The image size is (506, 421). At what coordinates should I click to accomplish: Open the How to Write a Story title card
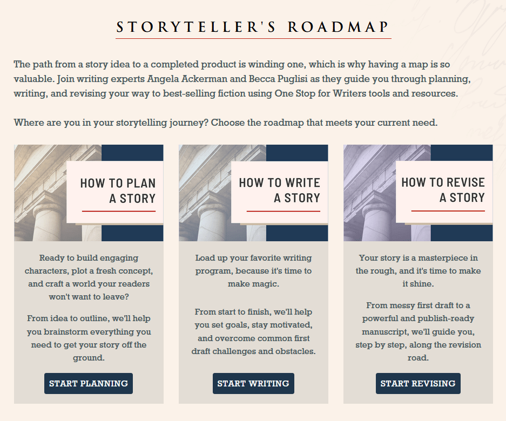[x=280, y=192]
